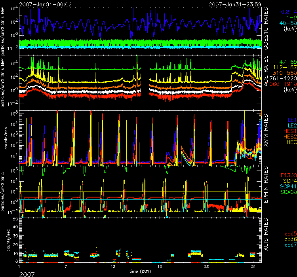Select the 40-80 GOES10 legend entry
The height and width of the screenshot is (277, 297).
point(285,23)
